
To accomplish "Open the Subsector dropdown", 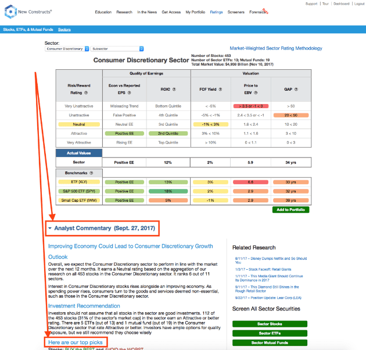I will [117, 49].
